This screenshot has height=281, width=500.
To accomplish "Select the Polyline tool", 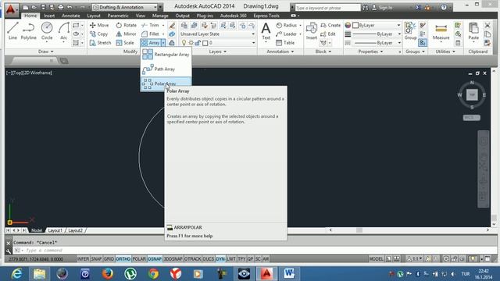I will (x=28, y=31).
